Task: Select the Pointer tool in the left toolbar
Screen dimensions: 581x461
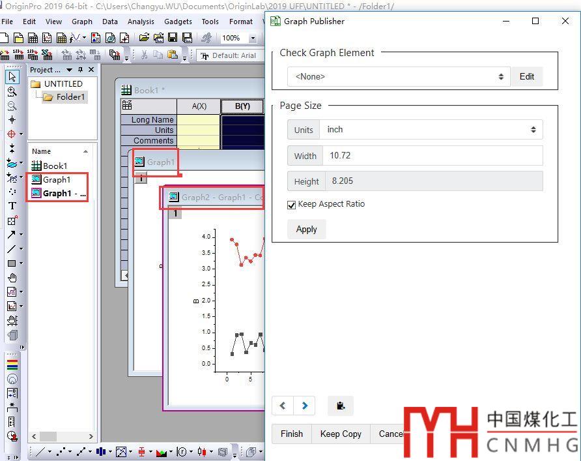Action: (12, 77)
